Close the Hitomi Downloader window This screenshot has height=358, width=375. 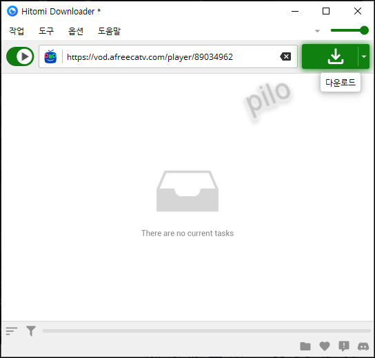358,11
